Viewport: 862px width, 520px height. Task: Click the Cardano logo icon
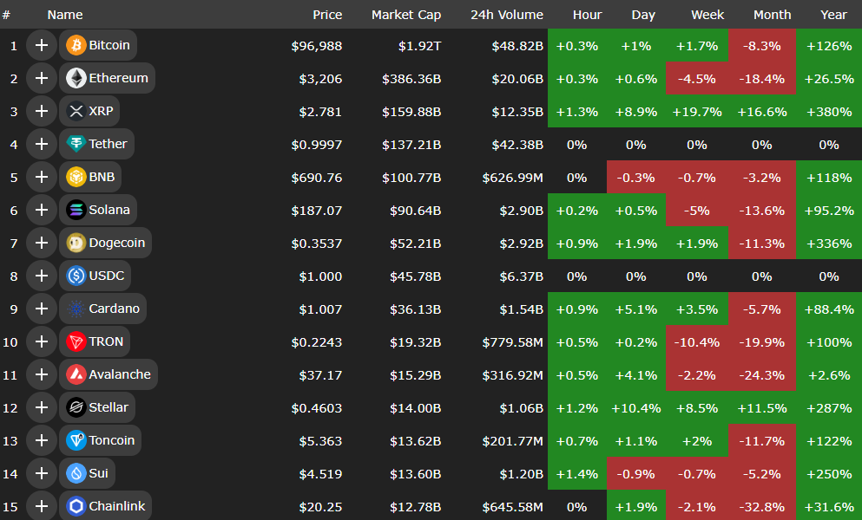click(76, 309)
